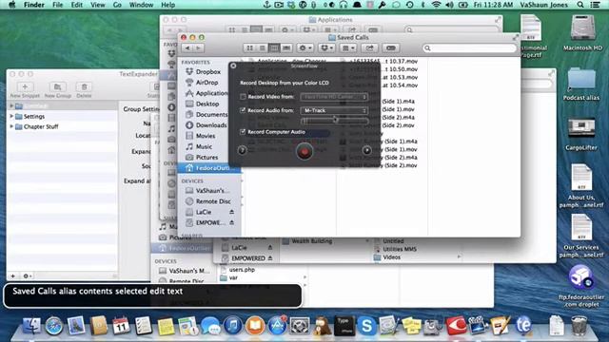The height and width of the screenshot is (342, 609).
Task: Expand the Settings group in TextExpander
Action: (11, 116)
